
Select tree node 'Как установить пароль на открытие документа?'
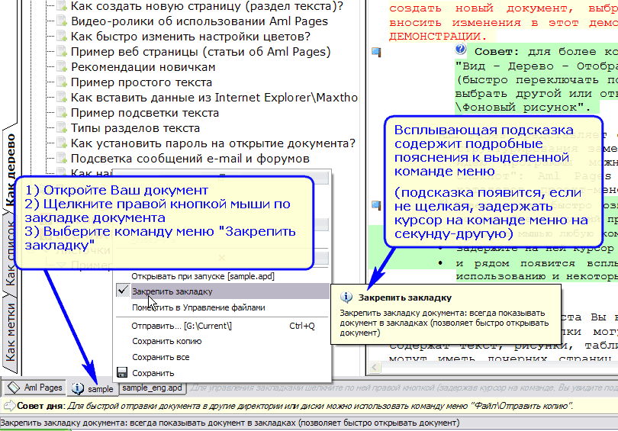click(x=213, y=143)
